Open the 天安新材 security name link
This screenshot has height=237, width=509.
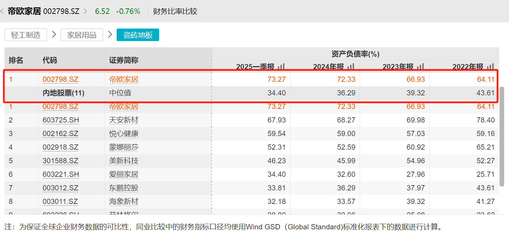(x=124, y=120)
